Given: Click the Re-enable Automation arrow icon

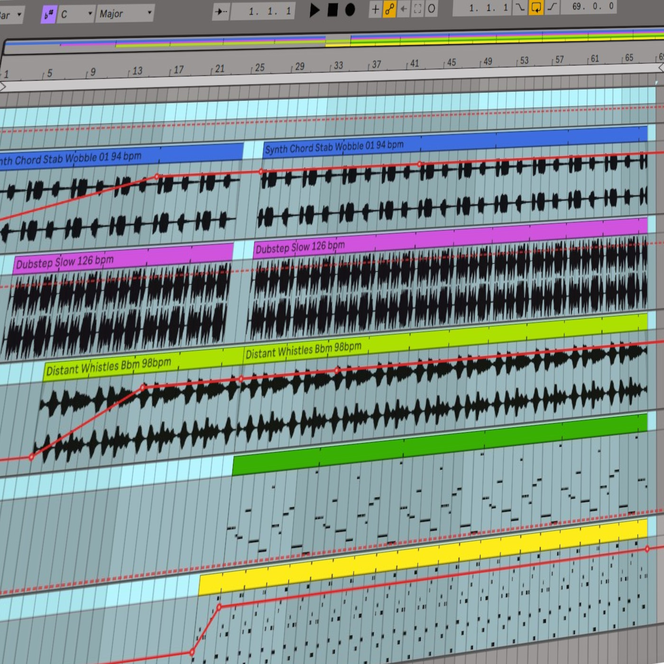Looking at the screenshot, I should [404, 9].
